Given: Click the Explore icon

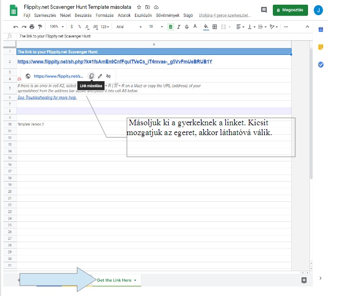Looking at the screenshot, I should coord(304,280).
